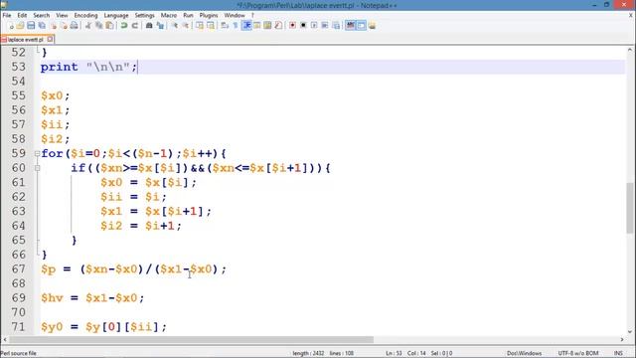Click Run Macro Multiple Times icon
Viewport: 636px width, 358px height.
click(x=325, y=26)
